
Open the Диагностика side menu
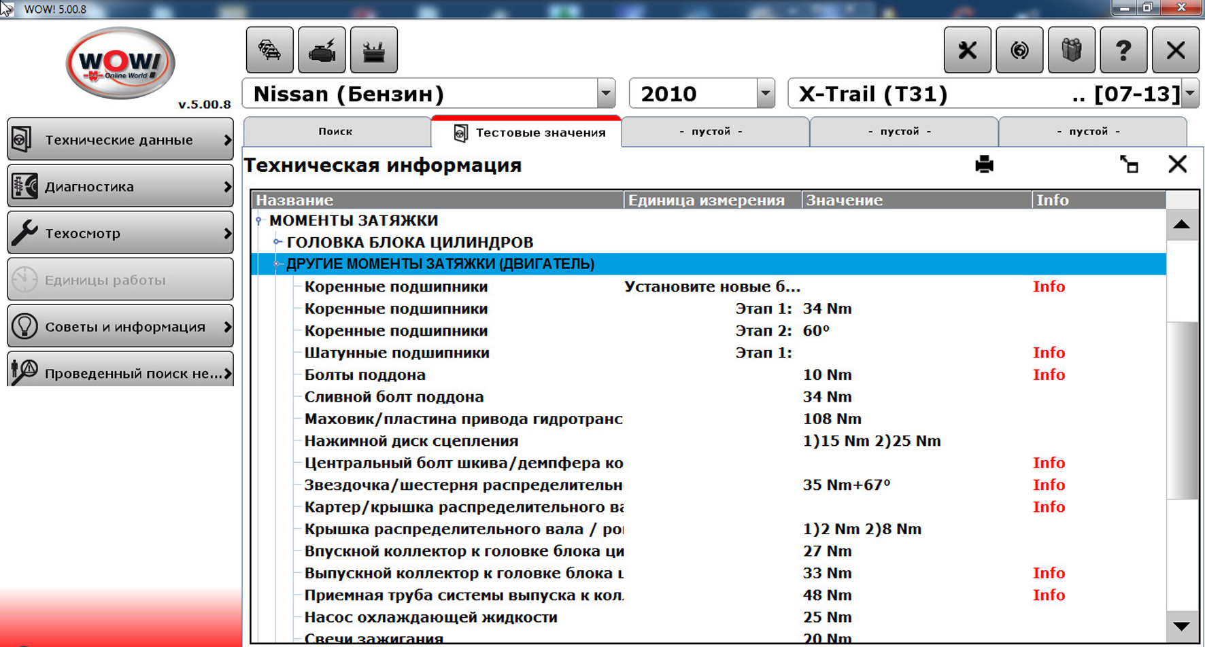120,186
